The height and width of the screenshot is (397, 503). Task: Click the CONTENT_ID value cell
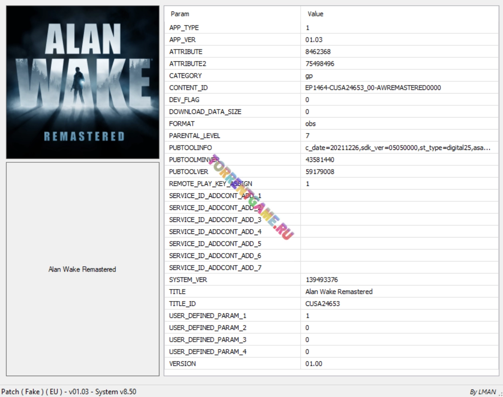(x=373, y=88)
